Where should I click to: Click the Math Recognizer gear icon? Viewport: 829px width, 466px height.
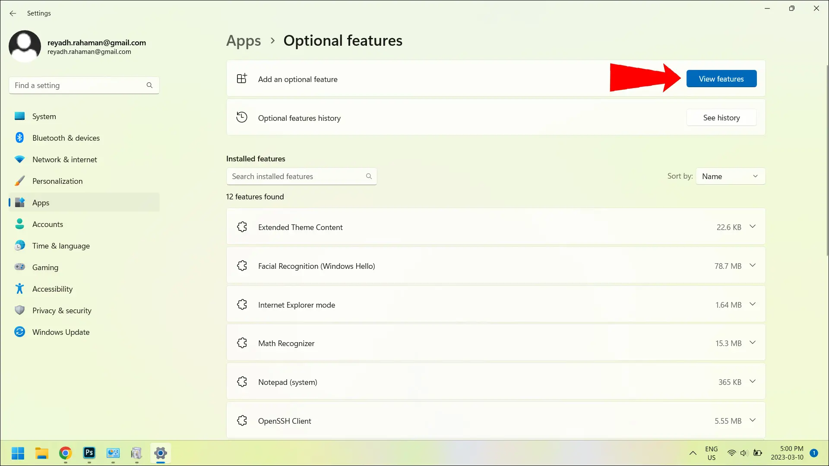242,343
